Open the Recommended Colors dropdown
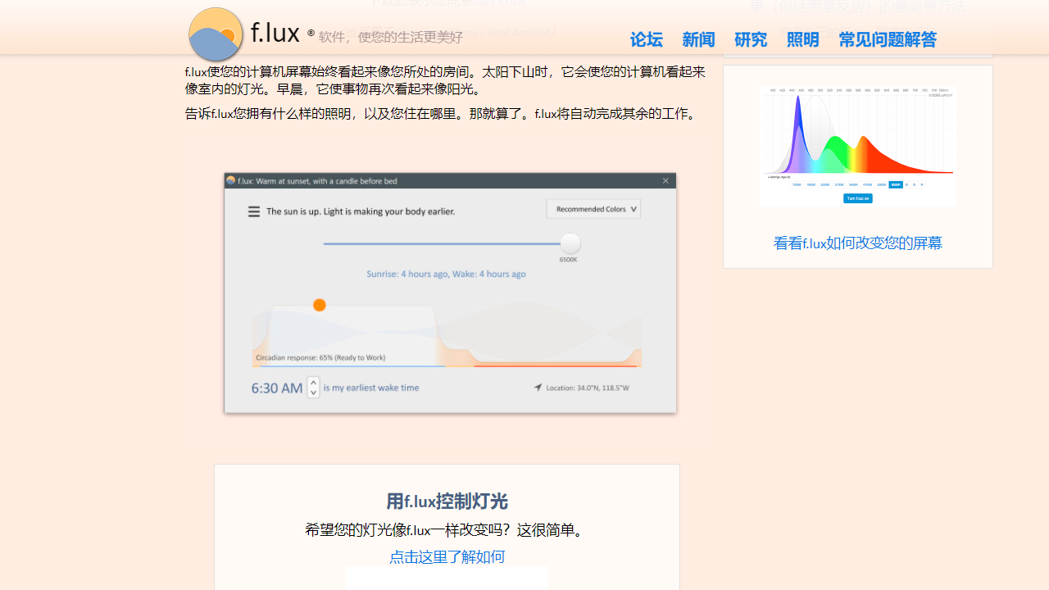Viewport: 1049px width, 590px height. pos(593,209)
